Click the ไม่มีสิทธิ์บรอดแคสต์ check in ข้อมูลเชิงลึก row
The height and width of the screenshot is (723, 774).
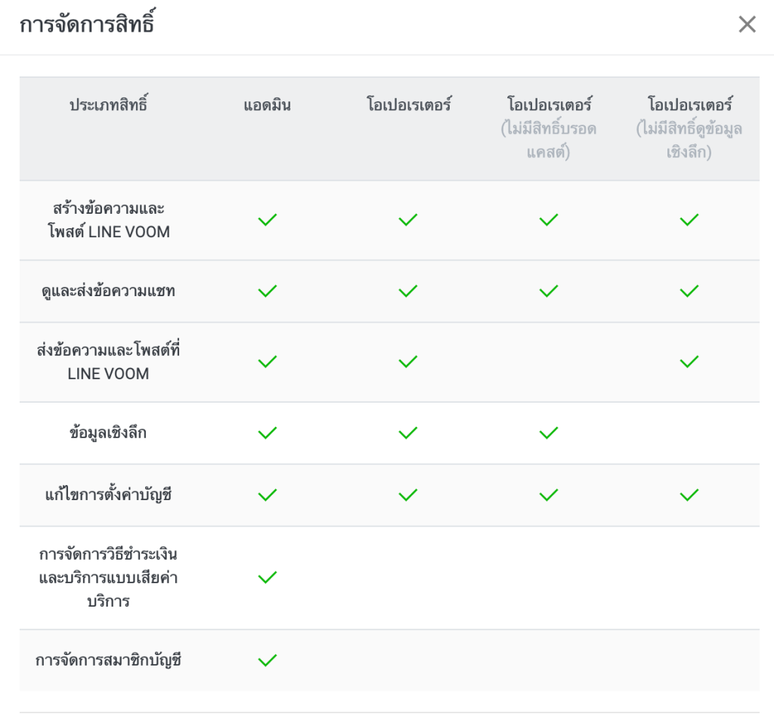[548, 431]
